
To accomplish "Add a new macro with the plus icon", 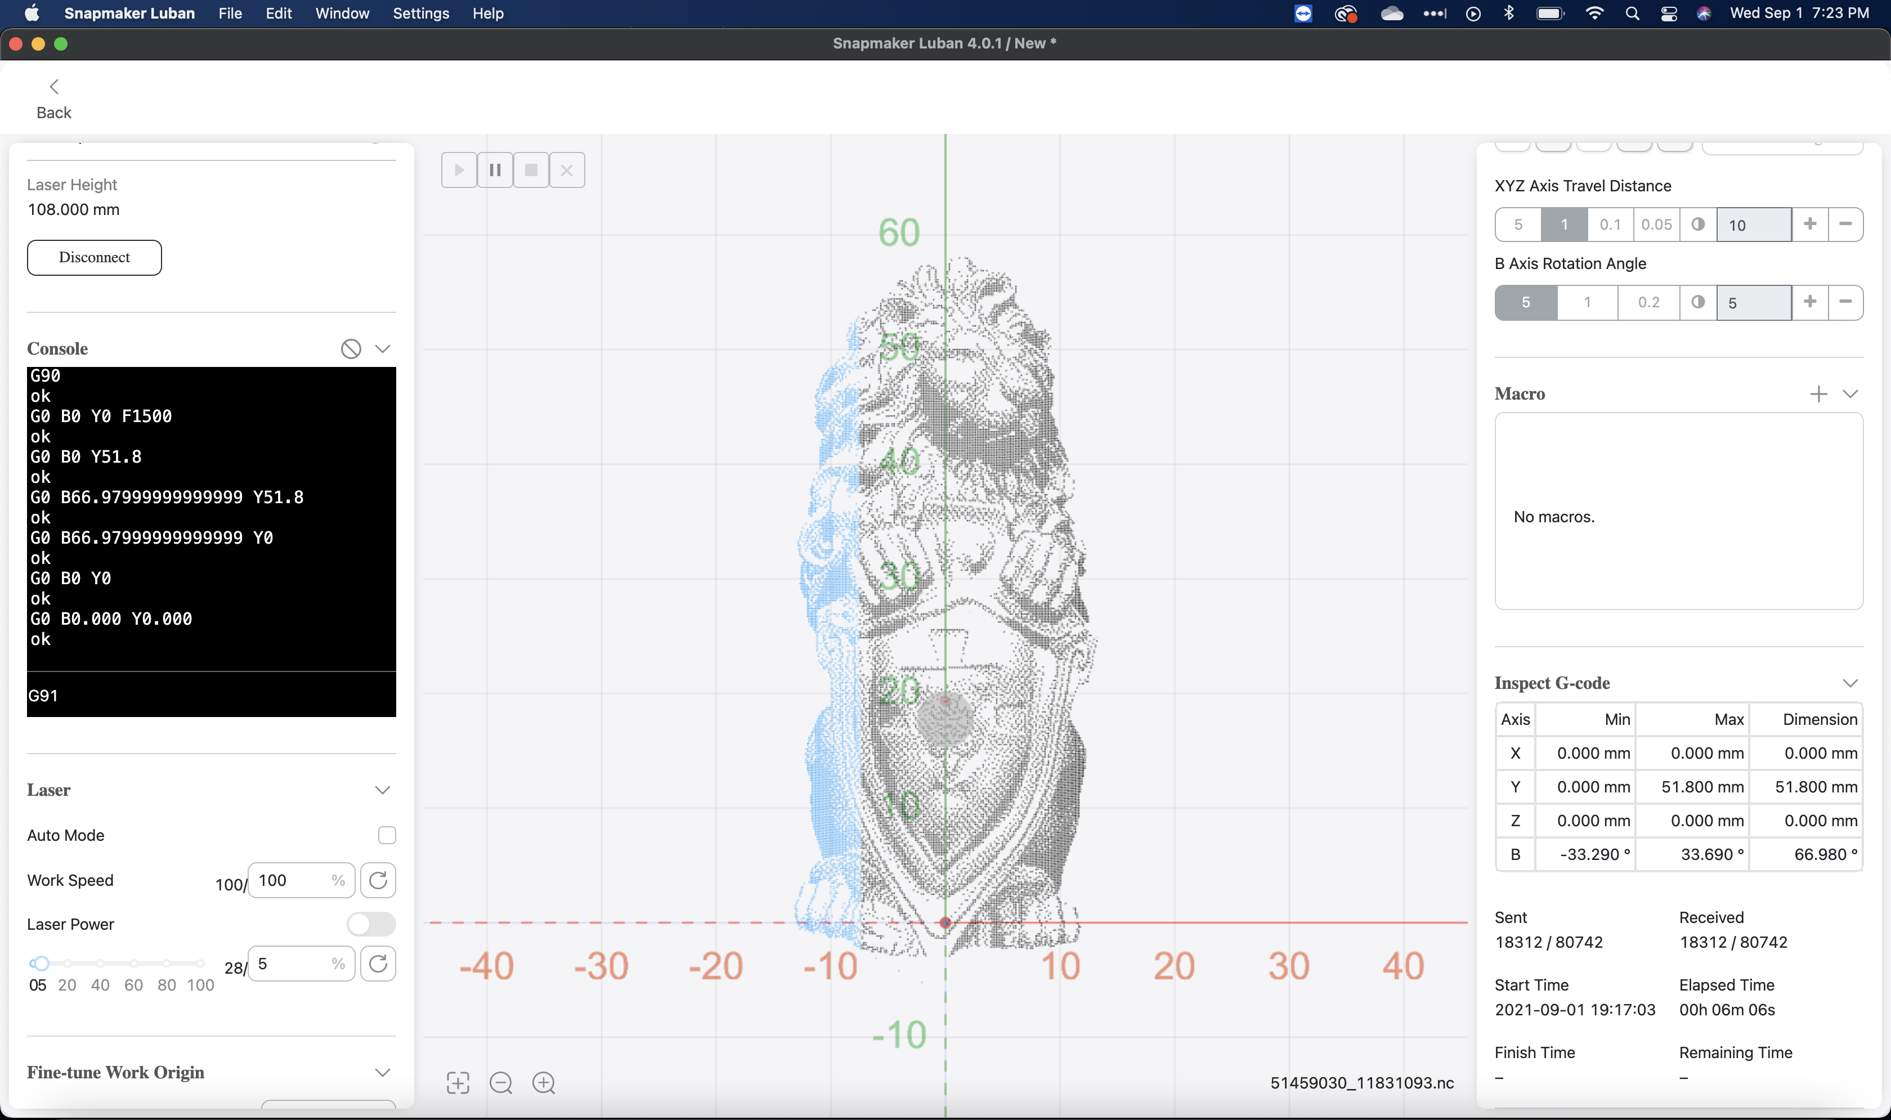I will [x=1818, y=393].
